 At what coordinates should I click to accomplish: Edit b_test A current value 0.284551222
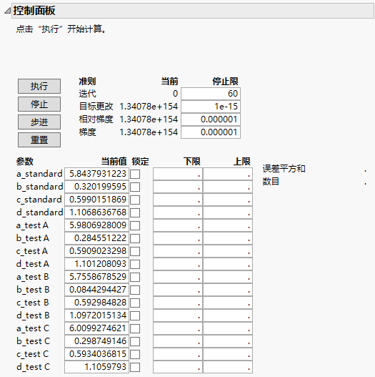pyautogui.click(x=96, y=238)
